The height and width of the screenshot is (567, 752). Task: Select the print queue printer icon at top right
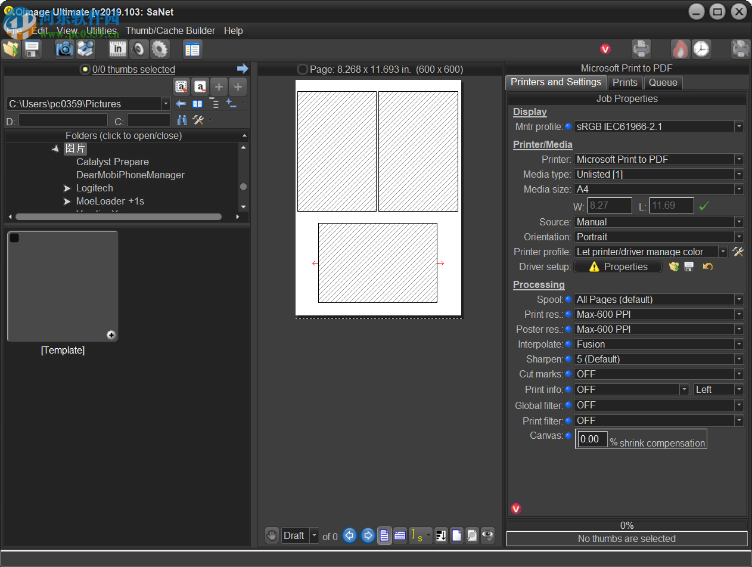point(641,49)
